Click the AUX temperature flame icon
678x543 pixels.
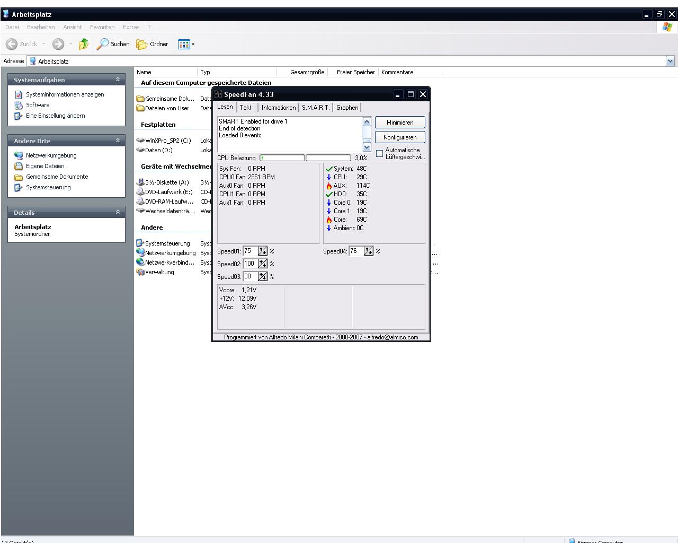(329, 186)
